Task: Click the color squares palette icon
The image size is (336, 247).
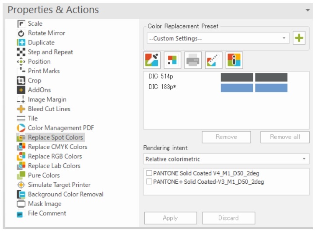Action: coord(172,60)
